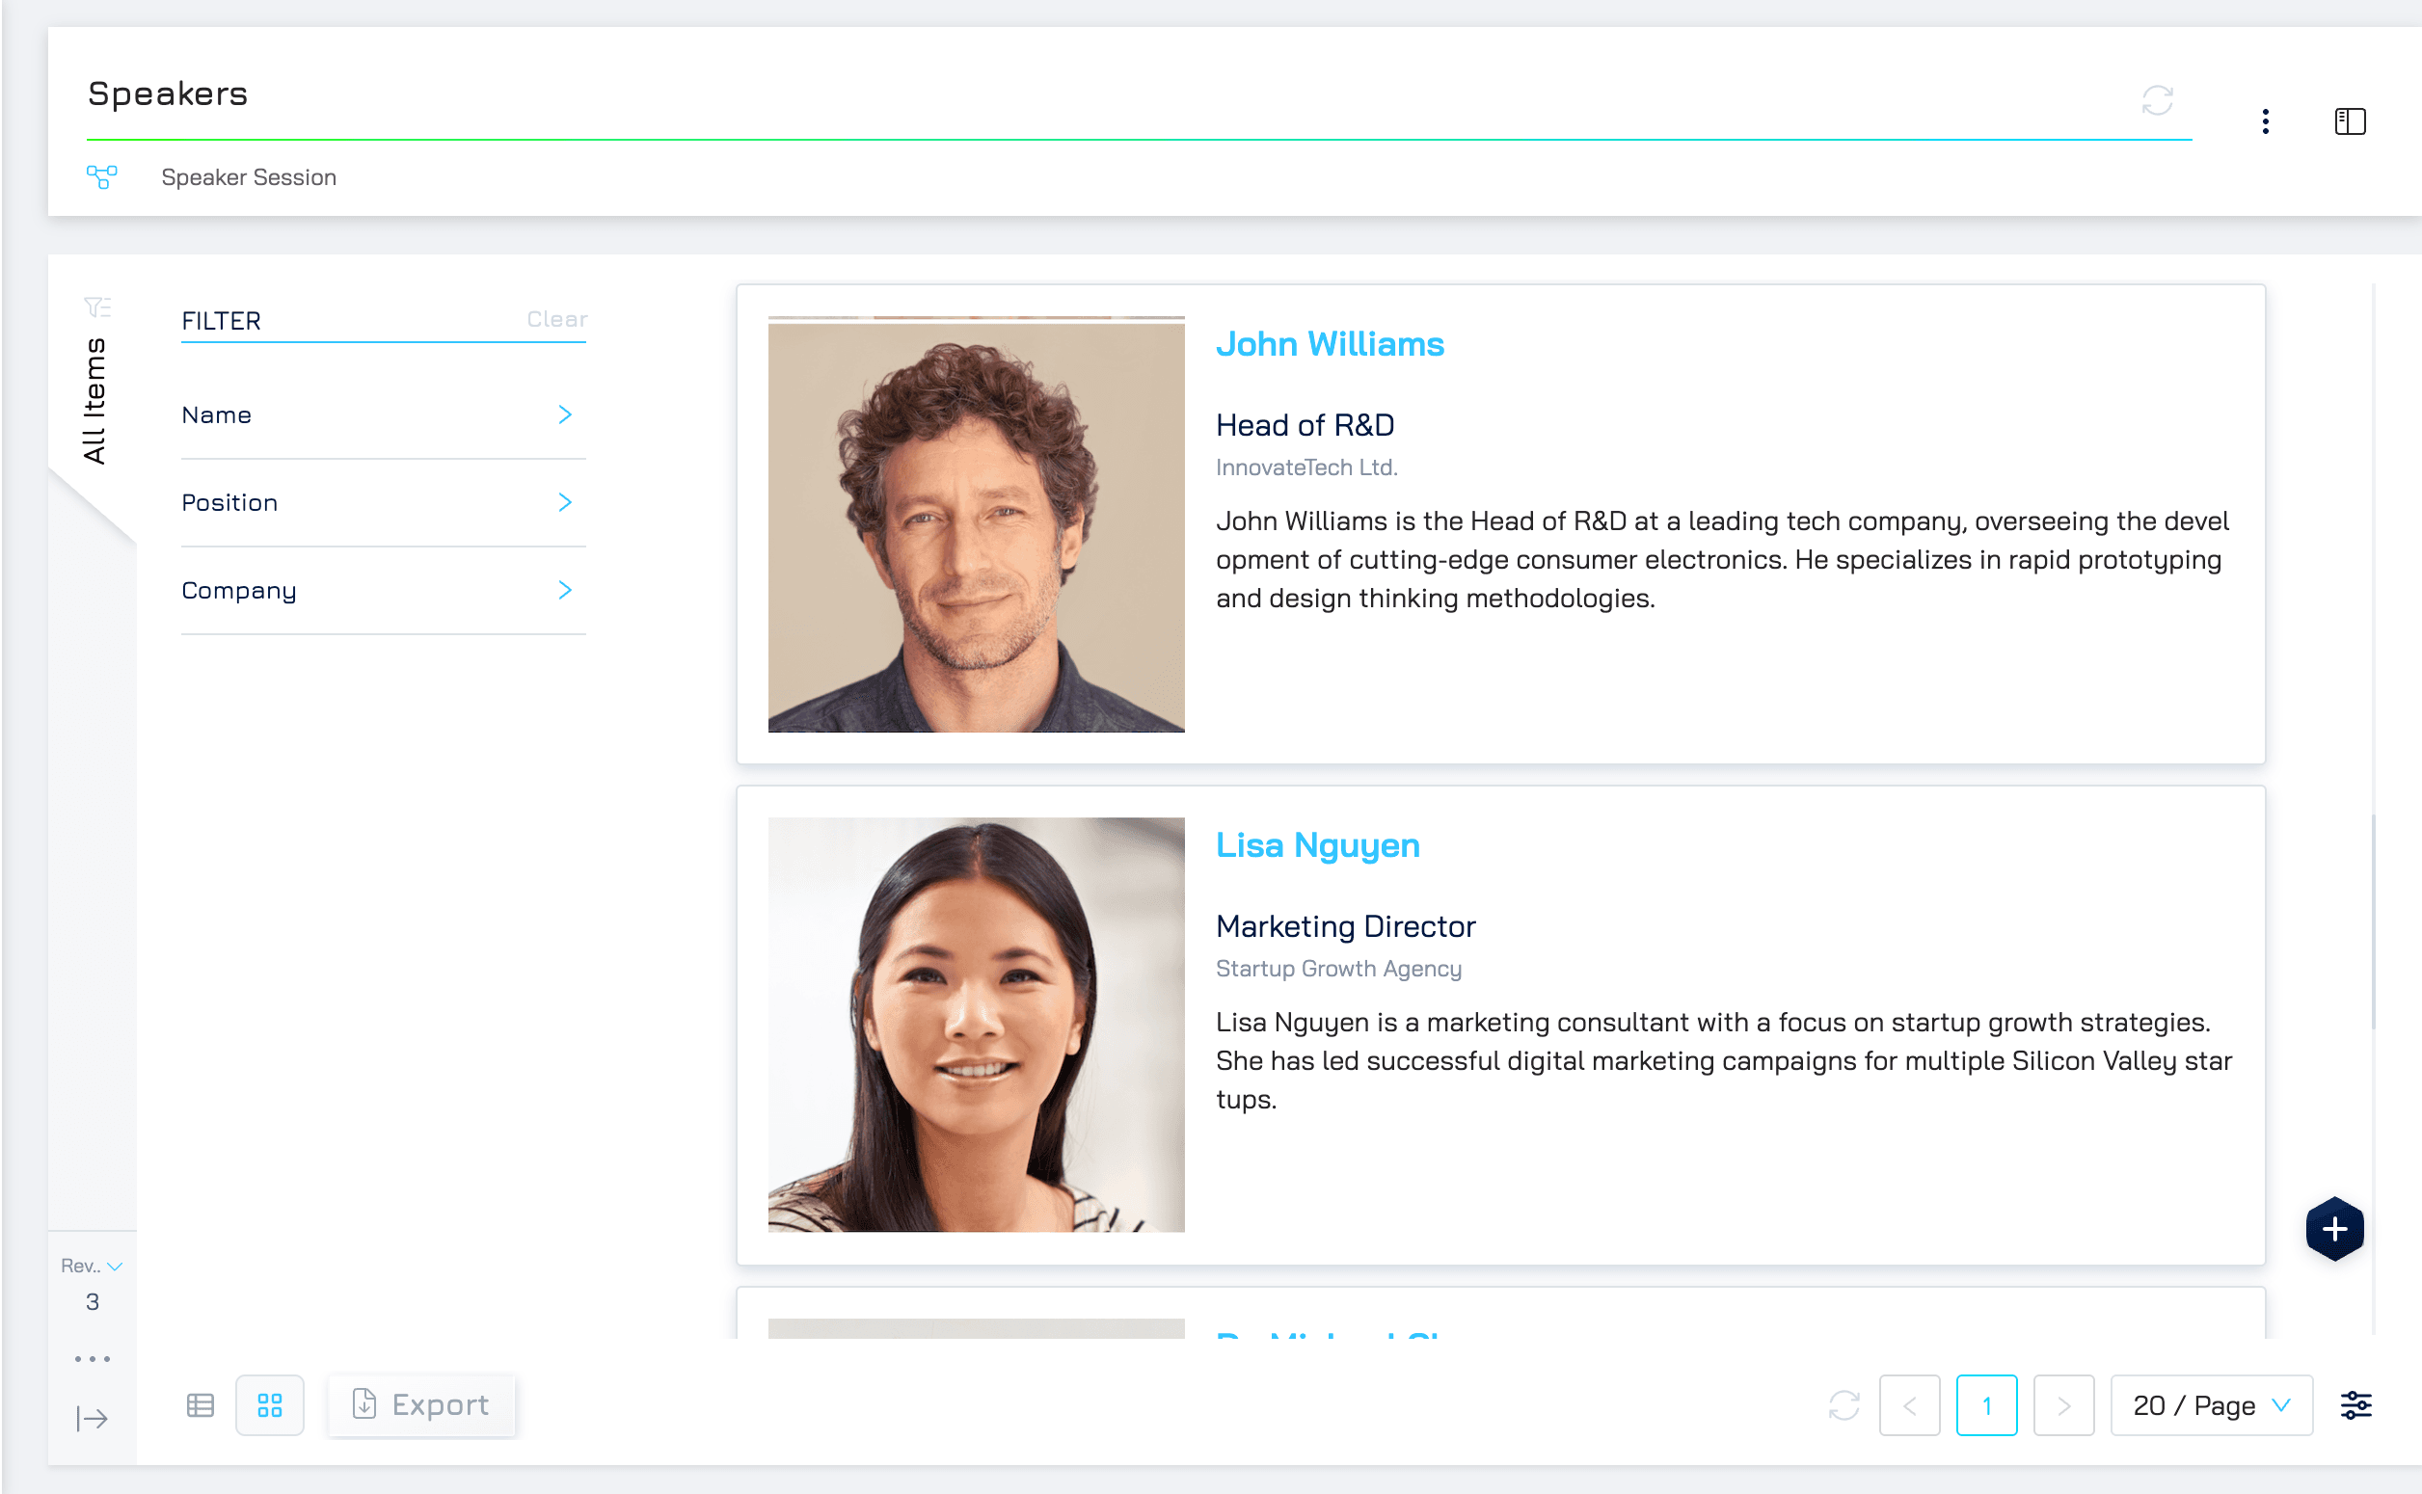2422x1494 pixels.
Task: Open the view settings sliders icon
Action: pos(2355,1406)
